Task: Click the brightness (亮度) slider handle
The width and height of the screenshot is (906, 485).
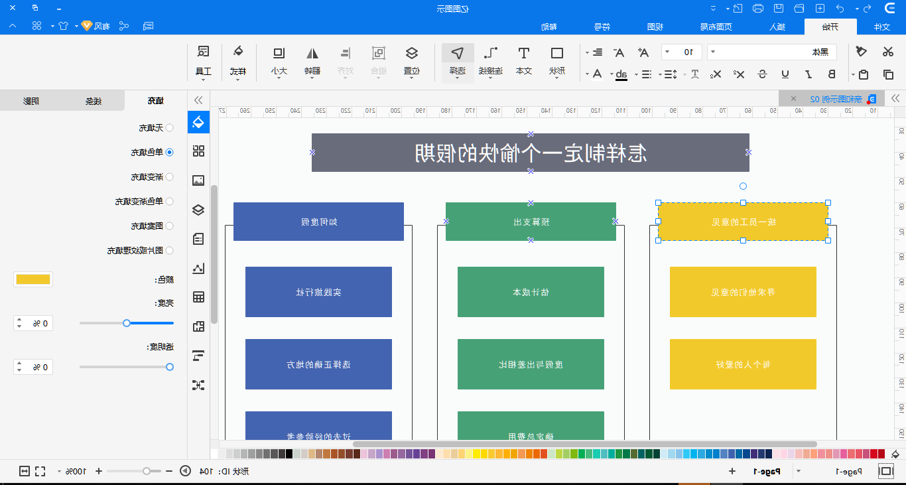Action: point(127,323)
